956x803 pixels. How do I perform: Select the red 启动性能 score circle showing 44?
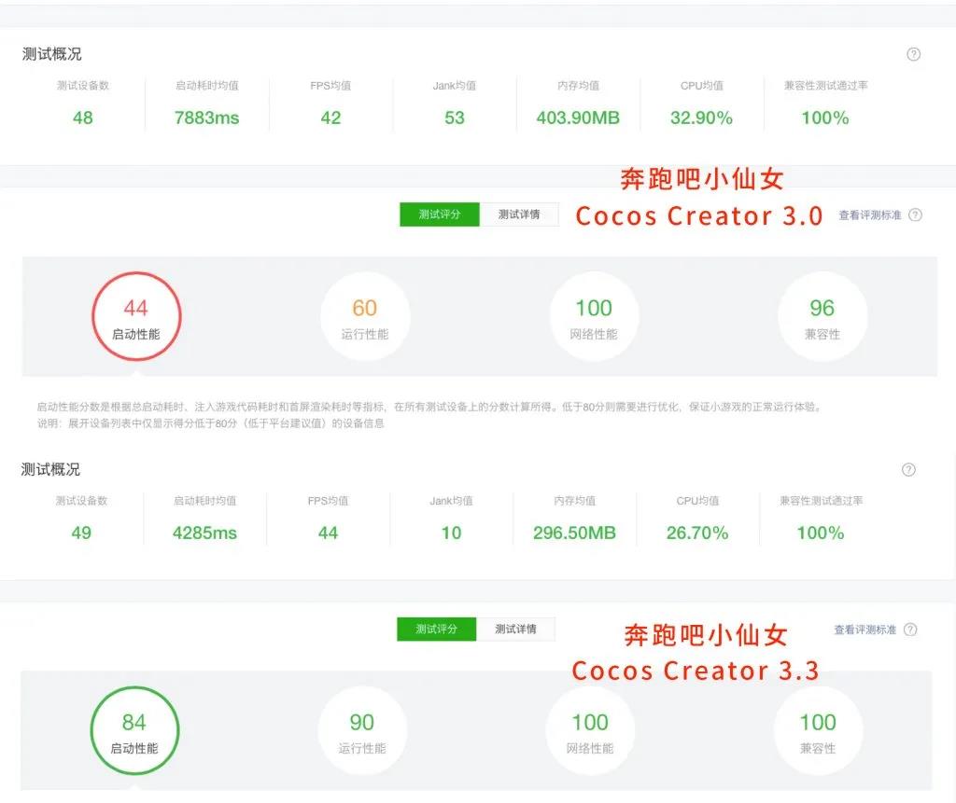(x=136, y=315)
